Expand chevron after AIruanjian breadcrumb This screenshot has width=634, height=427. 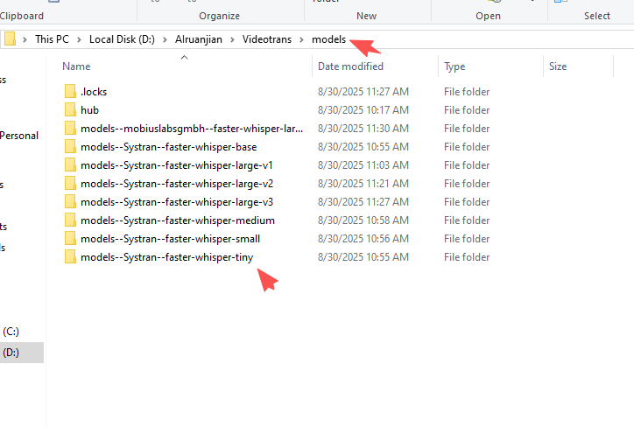232,39
